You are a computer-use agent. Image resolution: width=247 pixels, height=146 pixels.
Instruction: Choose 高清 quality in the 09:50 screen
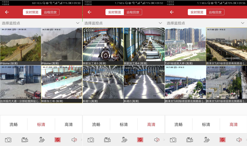[69, 125]
